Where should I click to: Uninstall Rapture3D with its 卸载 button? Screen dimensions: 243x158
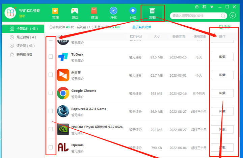222,111
